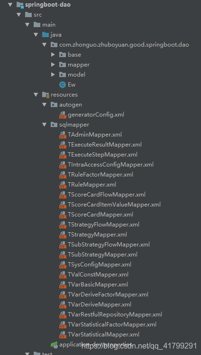Click the sqlmapper folder icon
Screen dimensions: 201x355
click(x=54, y=125)
